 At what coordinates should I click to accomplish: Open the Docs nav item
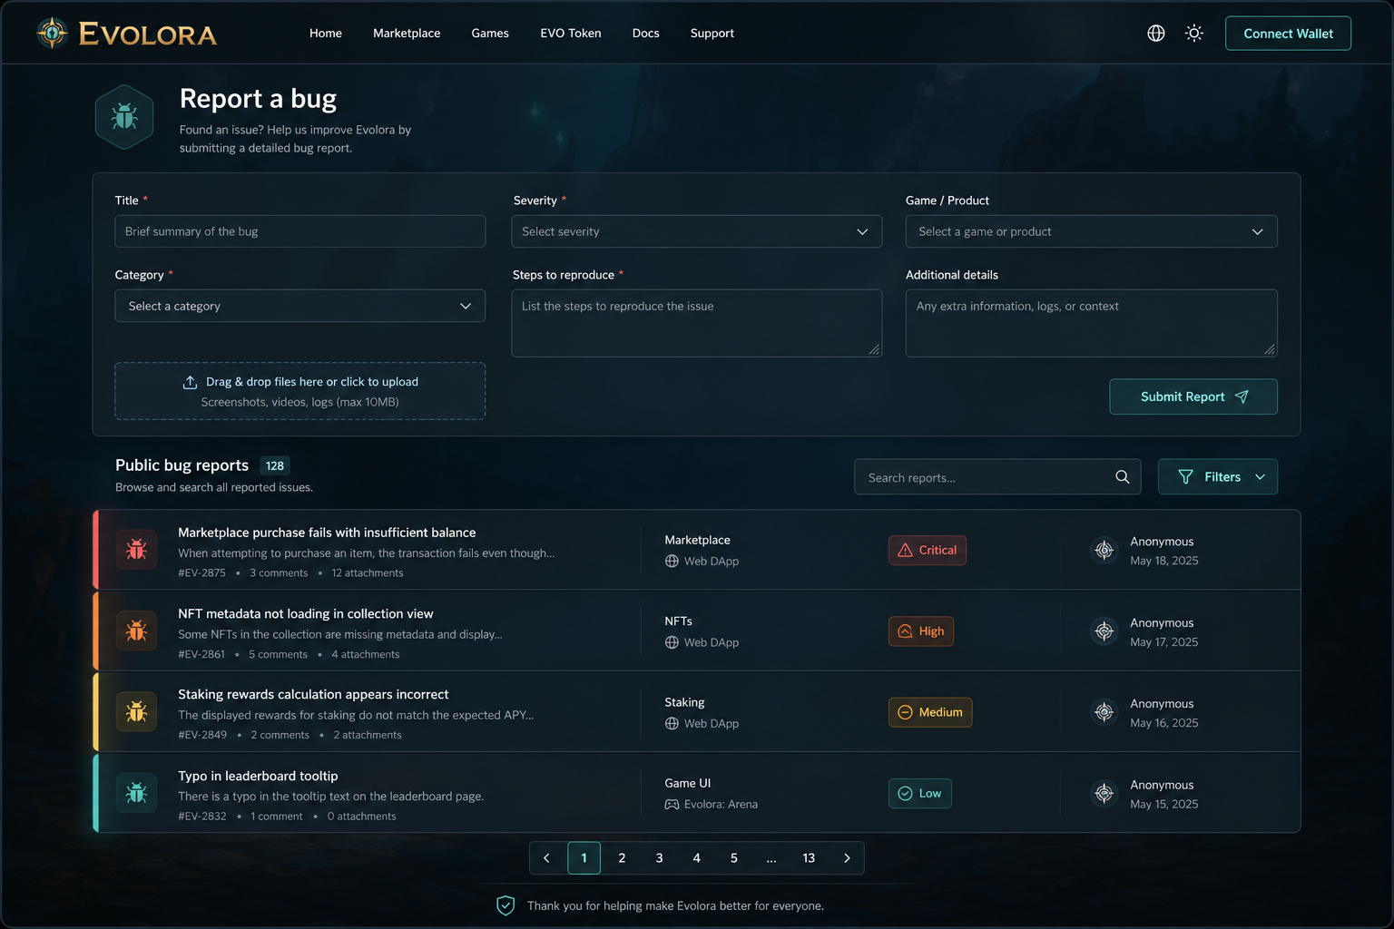pos(646,33)
